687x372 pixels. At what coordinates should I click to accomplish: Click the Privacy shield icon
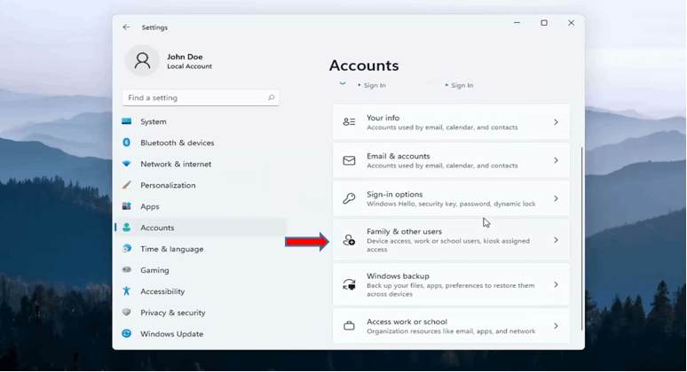tap(127, 312)
